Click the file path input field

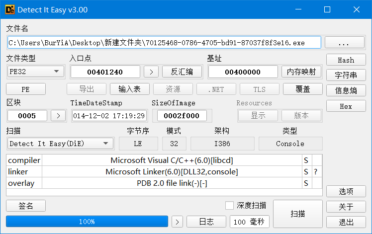(x=164, y=42)
